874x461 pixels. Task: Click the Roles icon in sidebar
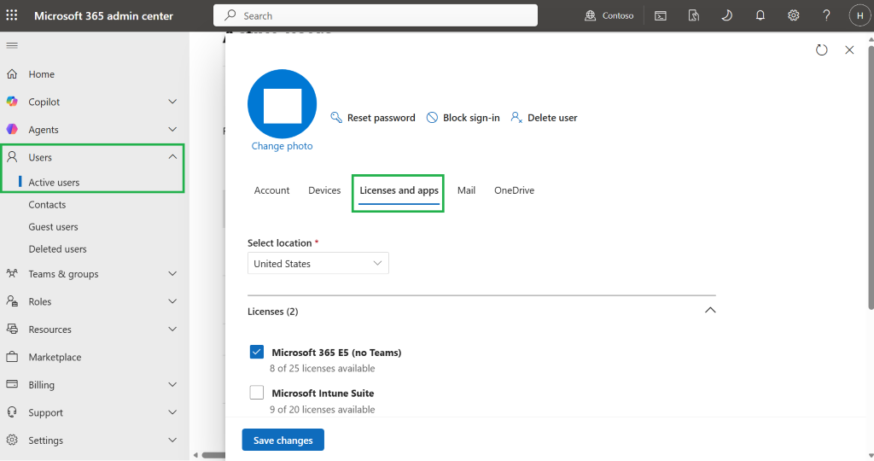click(12, 301)
